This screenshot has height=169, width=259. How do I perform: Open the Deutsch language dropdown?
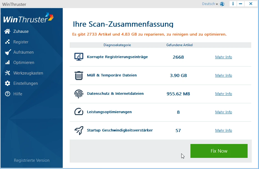tap(210, 4)
